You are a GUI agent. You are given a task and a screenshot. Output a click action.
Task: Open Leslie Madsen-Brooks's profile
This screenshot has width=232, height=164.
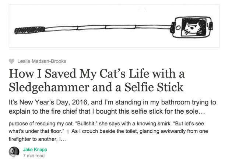point(42,61)
